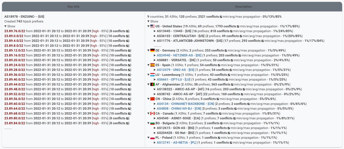
Task: Open external link icon beside 49 conflicts
Action: pos(241,36)
